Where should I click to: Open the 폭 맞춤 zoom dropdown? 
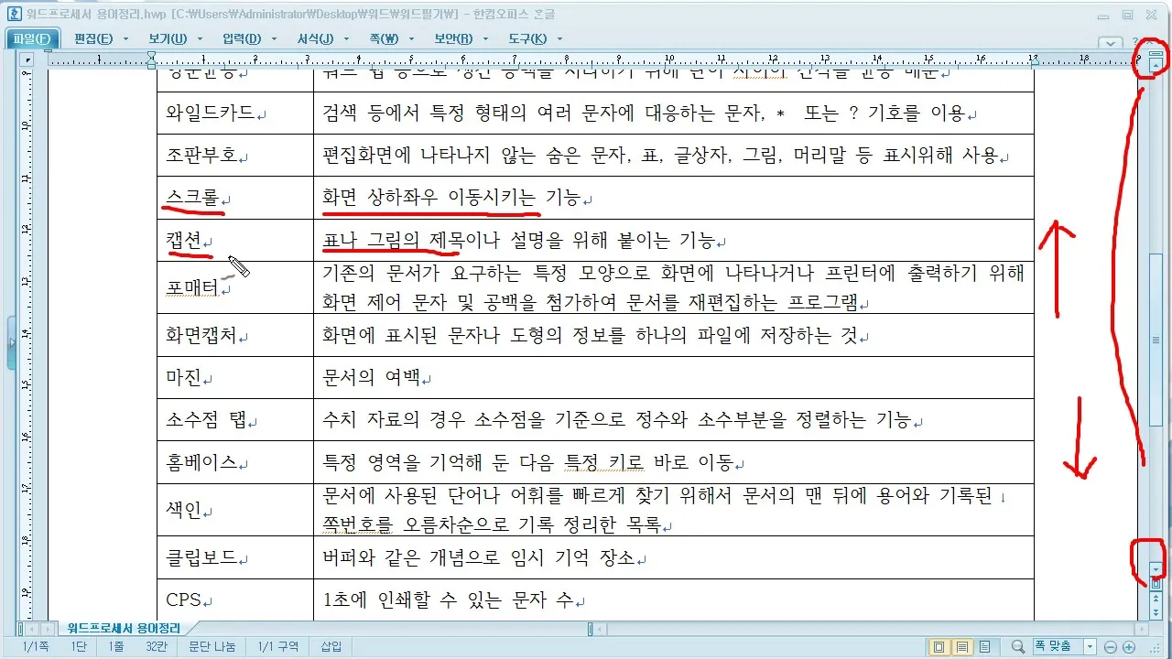coord(1090,646)
